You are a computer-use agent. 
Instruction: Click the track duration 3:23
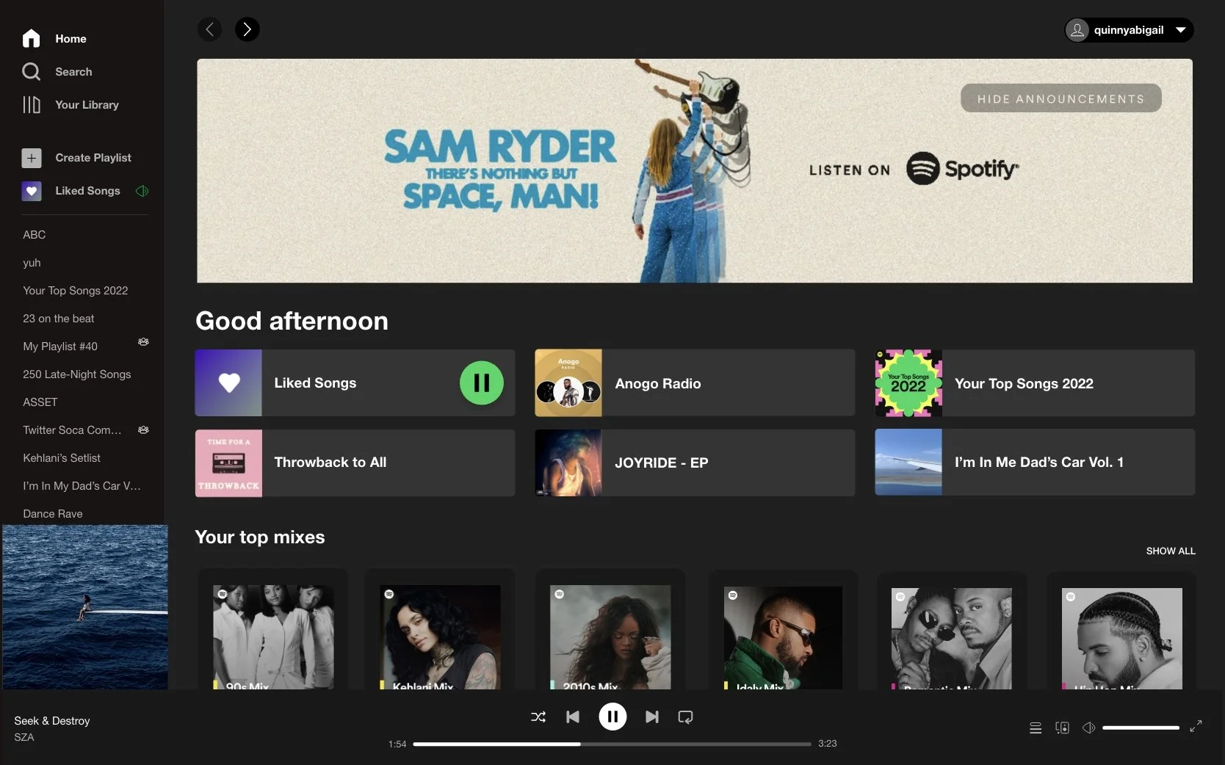tap(828, 743)
